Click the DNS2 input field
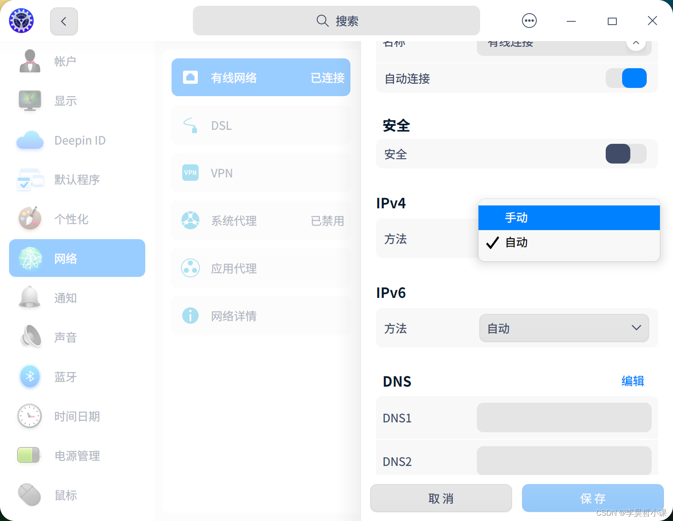The image size is (673, 521). click(564, 461)
